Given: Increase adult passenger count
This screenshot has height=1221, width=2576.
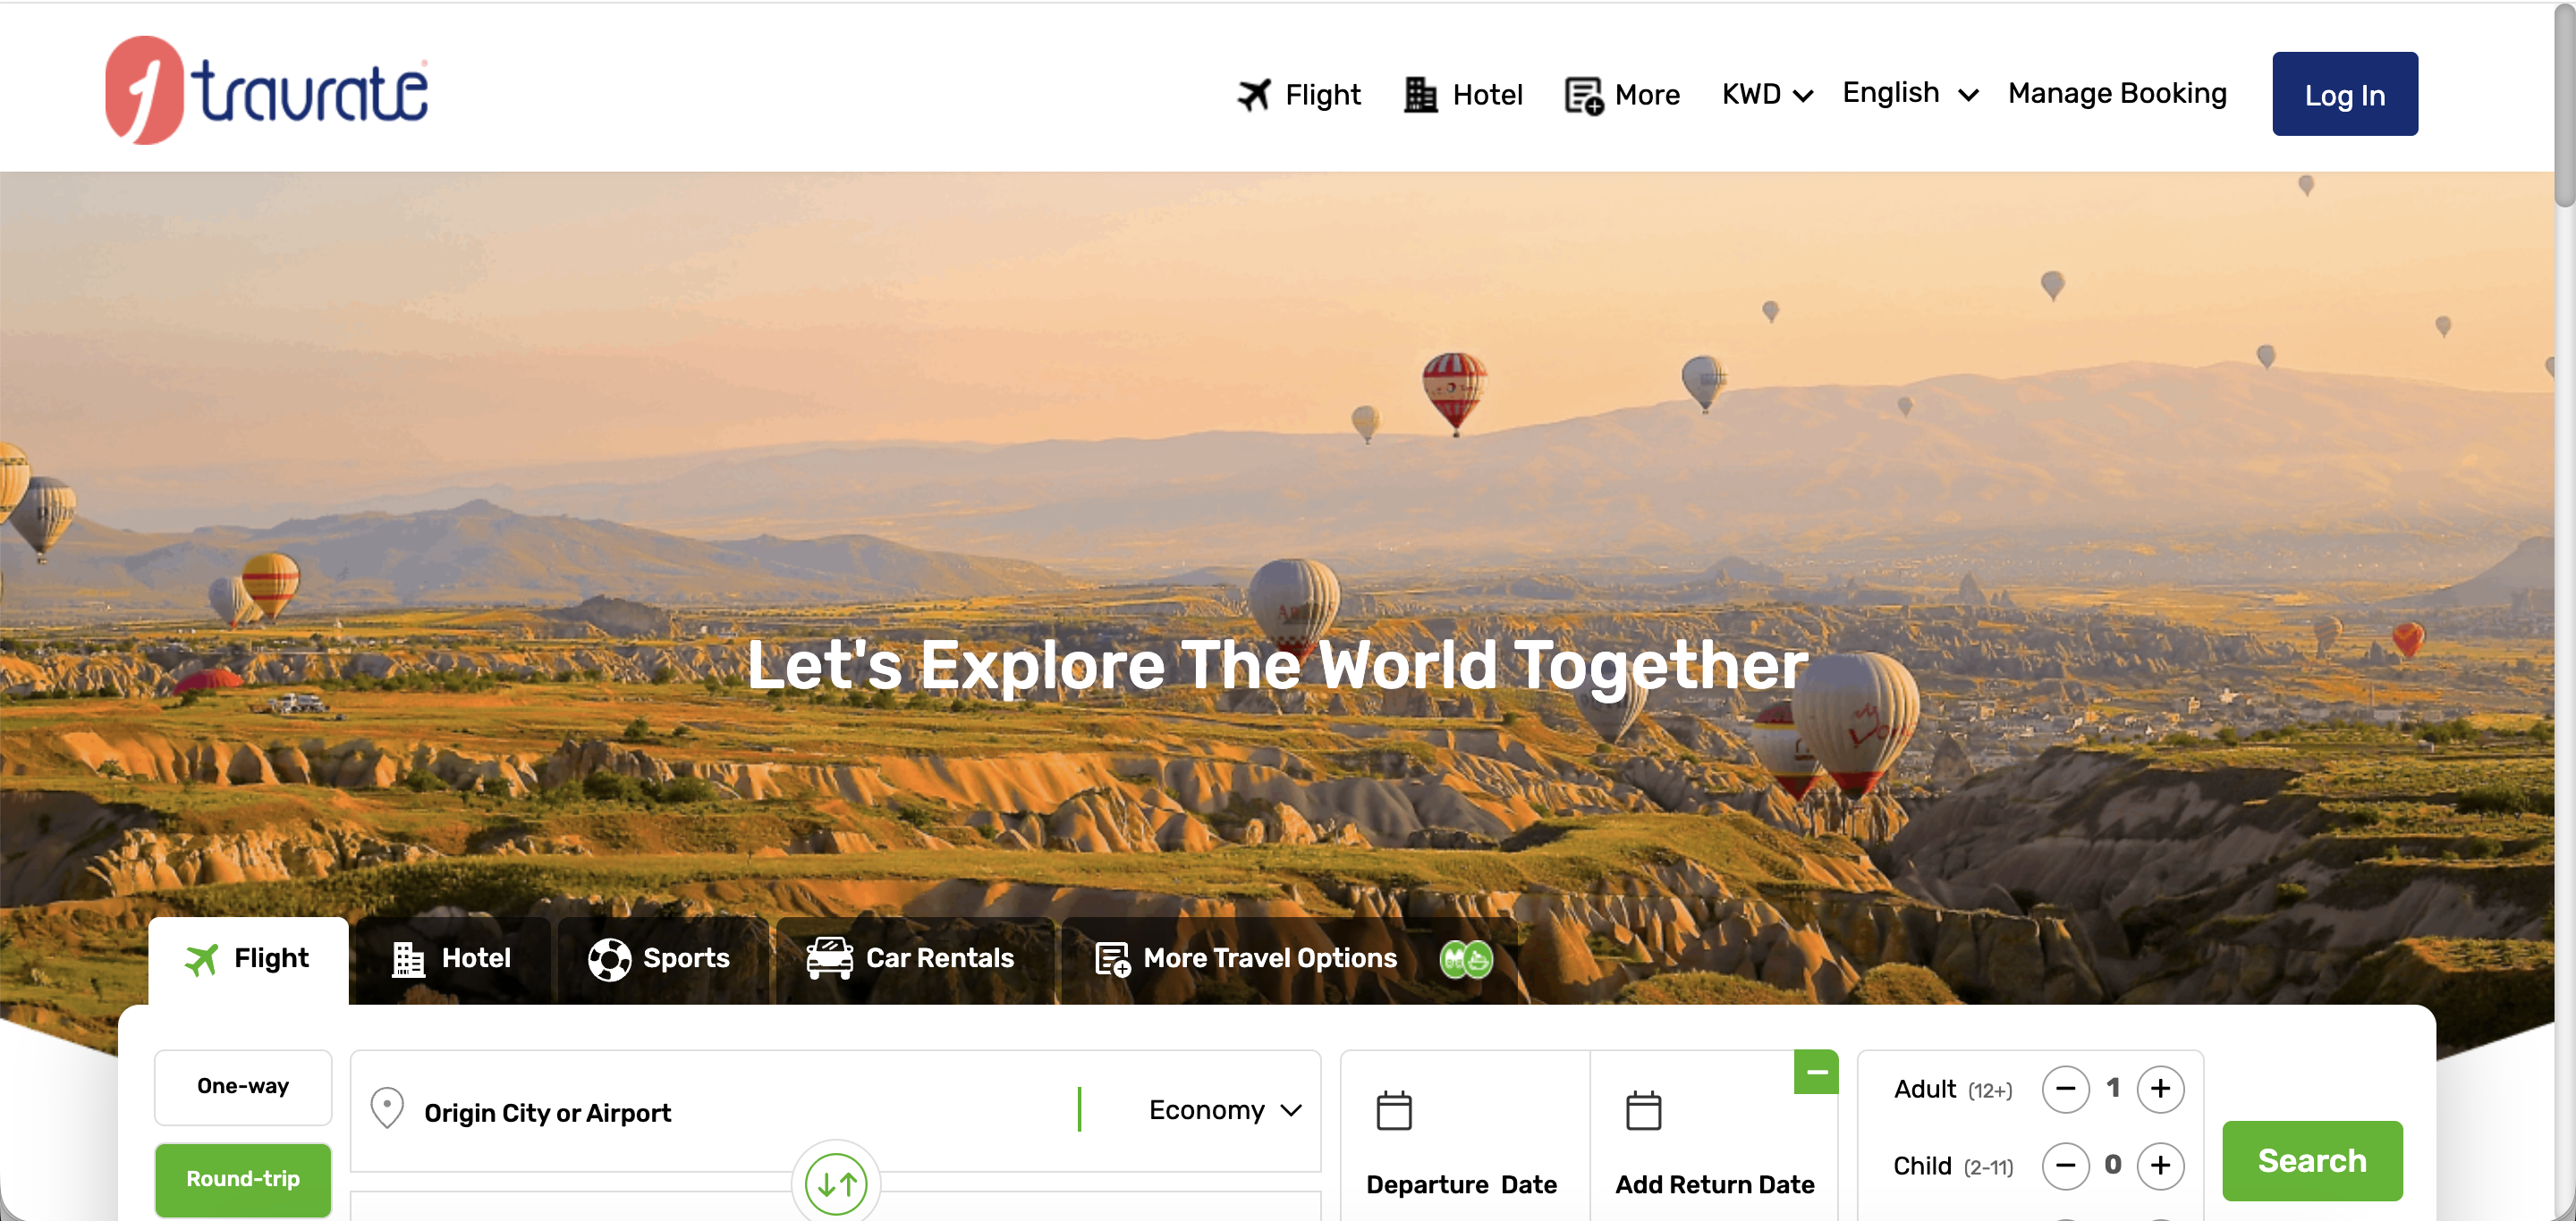Looking at the screenshot, I should pyautogui.click(x=2159, y=1088).
